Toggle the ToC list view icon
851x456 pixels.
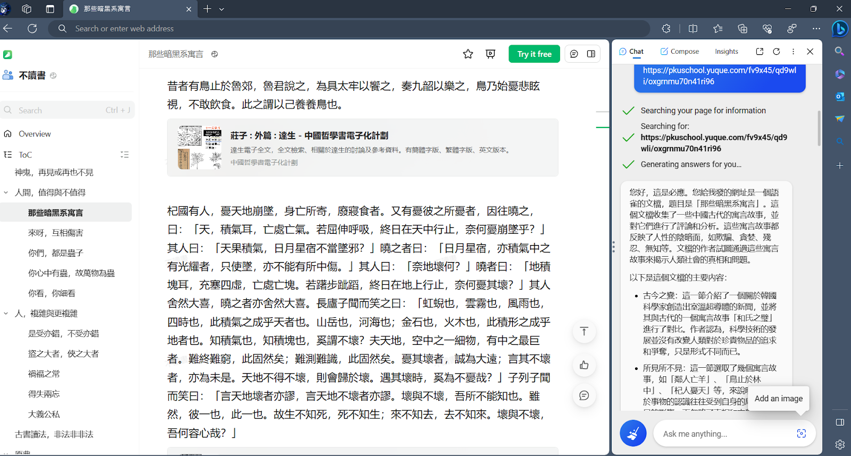124,155
